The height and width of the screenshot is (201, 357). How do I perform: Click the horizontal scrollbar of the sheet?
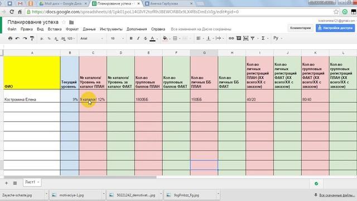click(x=80, y=177)
